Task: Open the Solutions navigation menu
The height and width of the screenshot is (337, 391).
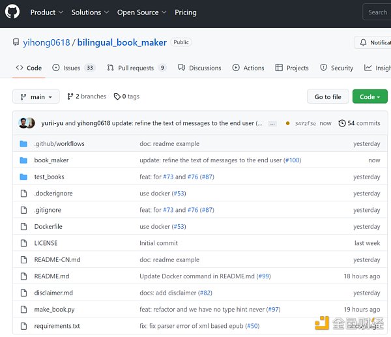Action: pos(90,12)
